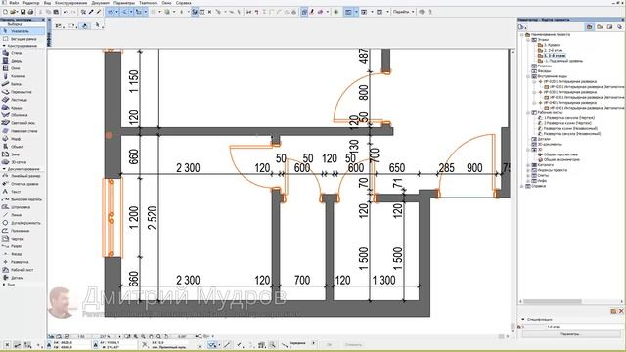Activate the Бегущая рамка (Marquee) tool

click(22, 39)
